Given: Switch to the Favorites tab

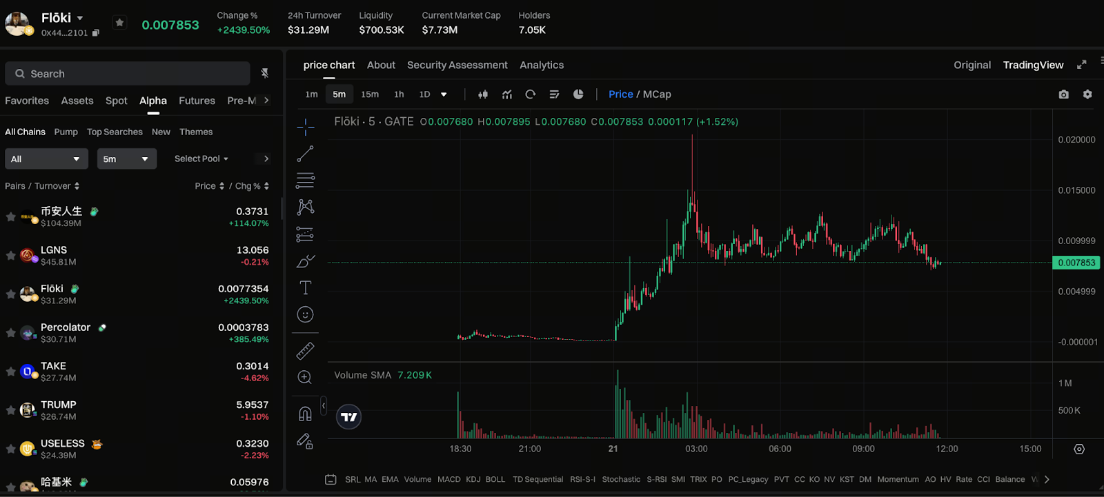Looking at the screenshot, I should [27, 101].
